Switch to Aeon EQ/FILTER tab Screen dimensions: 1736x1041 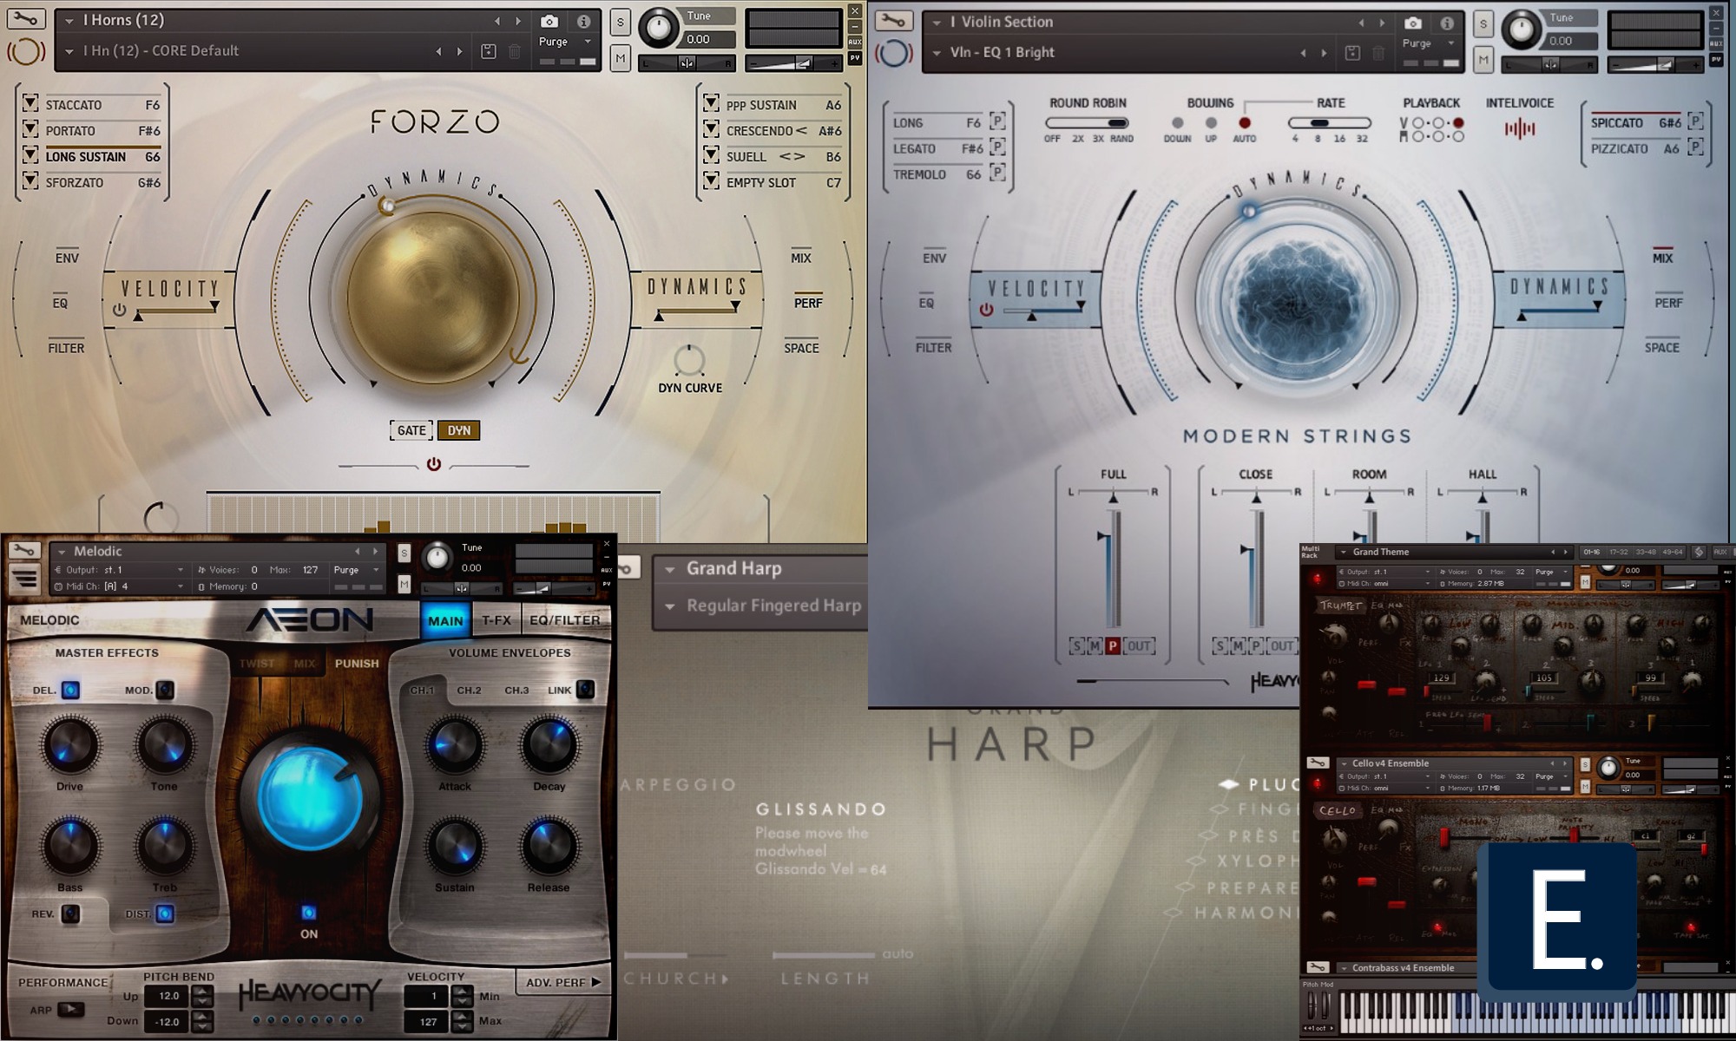pos(564,620)
